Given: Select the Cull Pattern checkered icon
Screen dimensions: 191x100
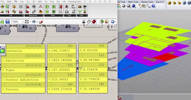Looking at the screenshot, I should pyautogui.click(x=27, y=12).
